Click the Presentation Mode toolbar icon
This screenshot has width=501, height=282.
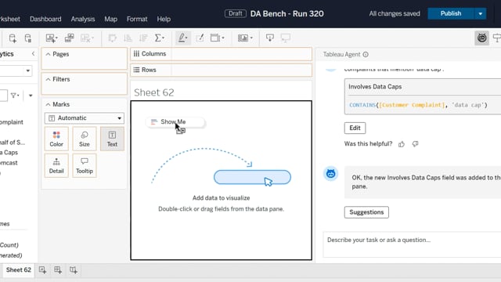285,38
